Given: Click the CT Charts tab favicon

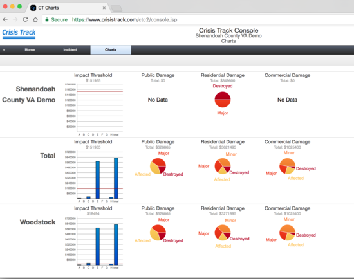Looking at the screenshot, I should point(33,8).
